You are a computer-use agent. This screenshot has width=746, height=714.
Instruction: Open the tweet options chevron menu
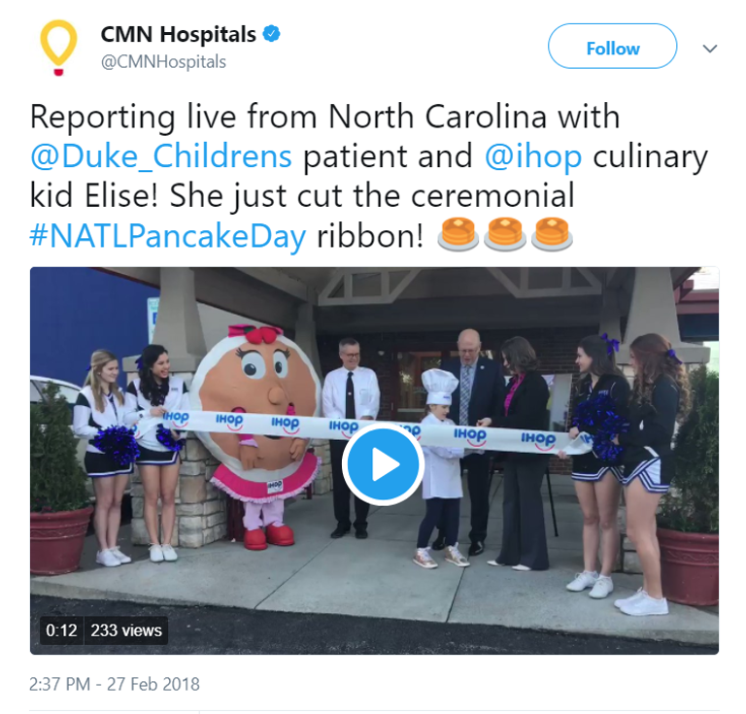(710, 48)
